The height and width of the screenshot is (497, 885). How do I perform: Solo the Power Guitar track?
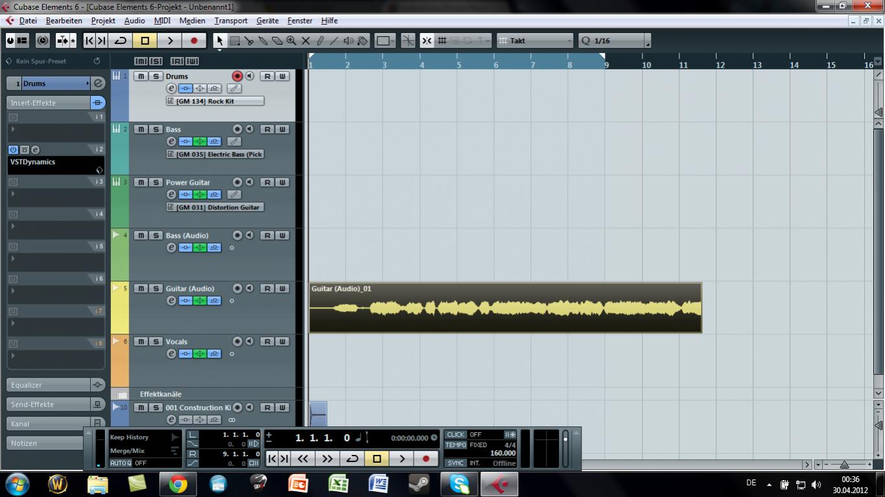tap(156, 183)
